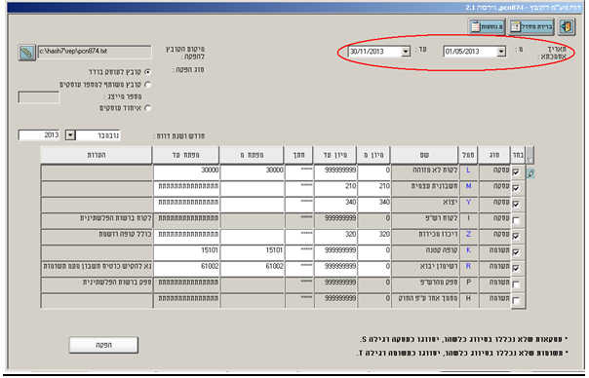Click the exit door icon
This screenshot has width=589, height=378.
[x=567, y=26]
